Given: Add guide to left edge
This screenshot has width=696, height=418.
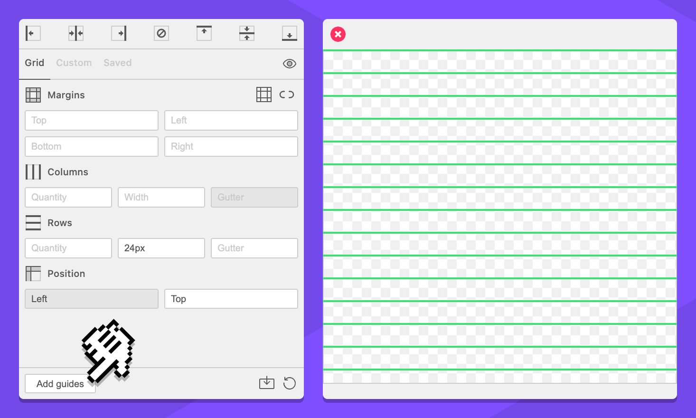Looking at the screenshot, I should [33, 33].
